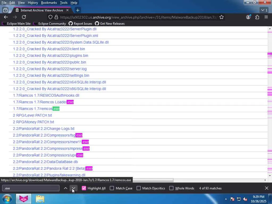
Task: Open the Edit menu
Action: [x=12, y=3]
